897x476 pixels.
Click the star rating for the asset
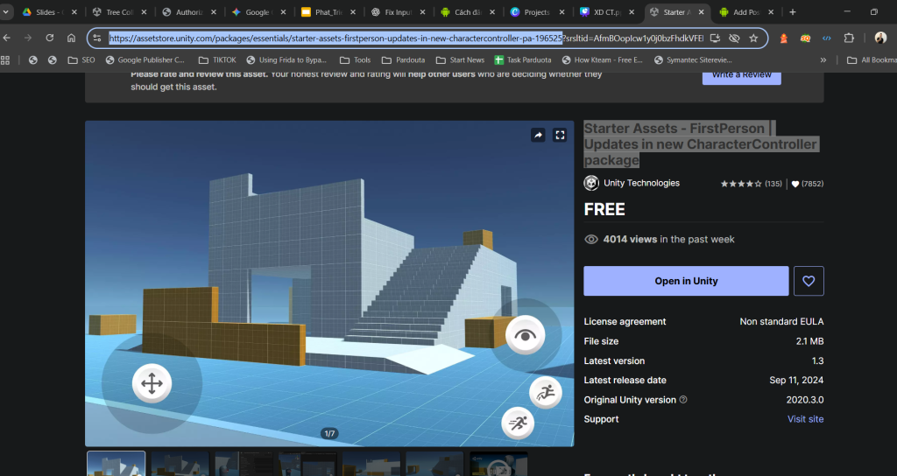740,184
